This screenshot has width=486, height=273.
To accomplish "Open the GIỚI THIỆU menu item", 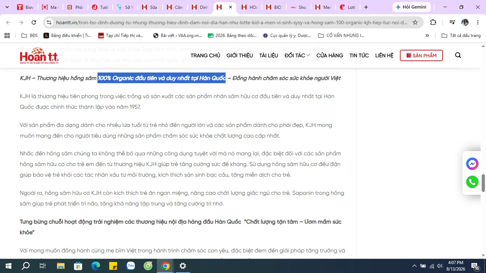I will pyautogui.click(x=240, y=55).
